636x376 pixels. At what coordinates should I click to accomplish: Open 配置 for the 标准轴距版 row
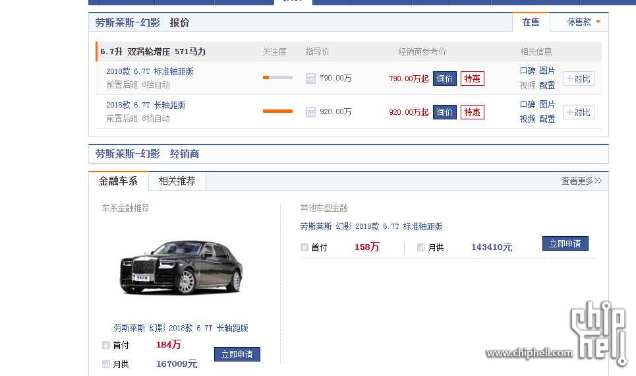point(547,85)
